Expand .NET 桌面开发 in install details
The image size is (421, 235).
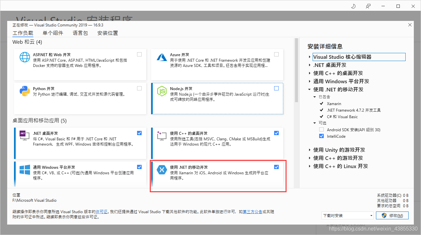309,65
